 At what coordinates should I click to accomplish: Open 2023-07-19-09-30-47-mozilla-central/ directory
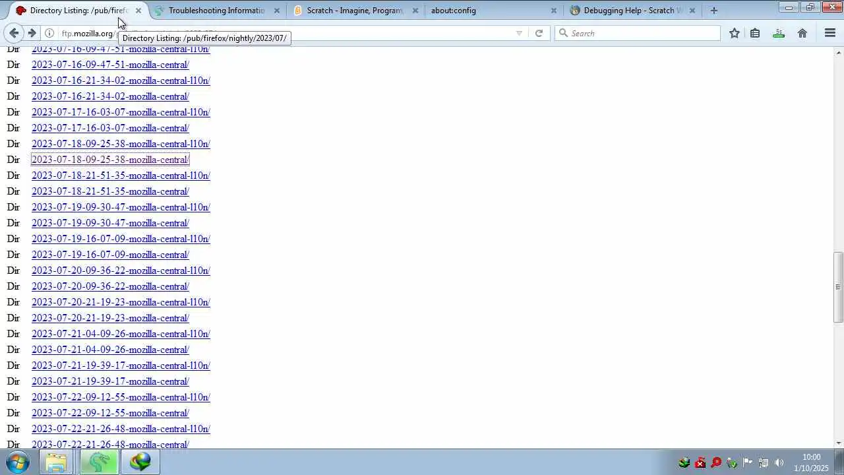coord(110,223)
